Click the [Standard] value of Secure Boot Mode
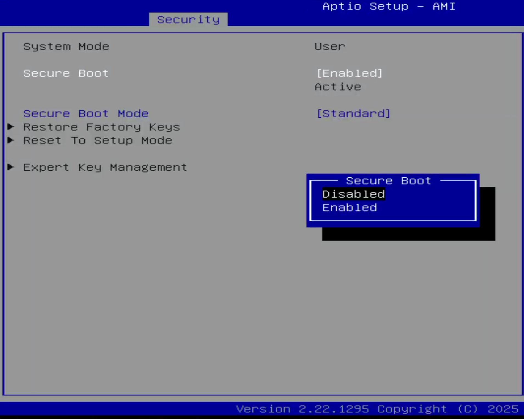The height and width of the screenshot is (419, 524). point(353,114)
